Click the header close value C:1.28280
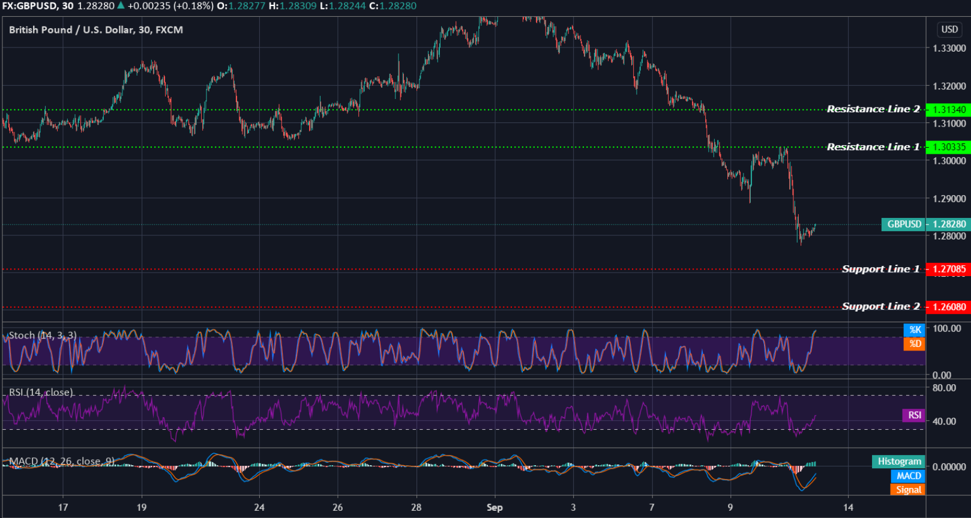Screen dimensions: 971x518 [x=394, y=6]
